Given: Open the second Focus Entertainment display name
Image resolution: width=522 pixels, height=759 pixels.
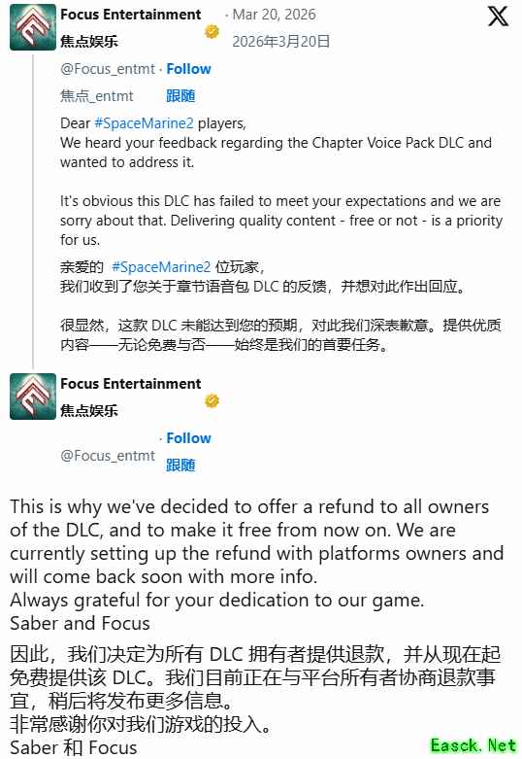Looking at the screenshot, I should [x=130, y=384].
